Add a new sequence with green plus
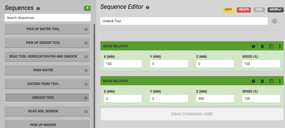285x128 pixels. point(87,8)
